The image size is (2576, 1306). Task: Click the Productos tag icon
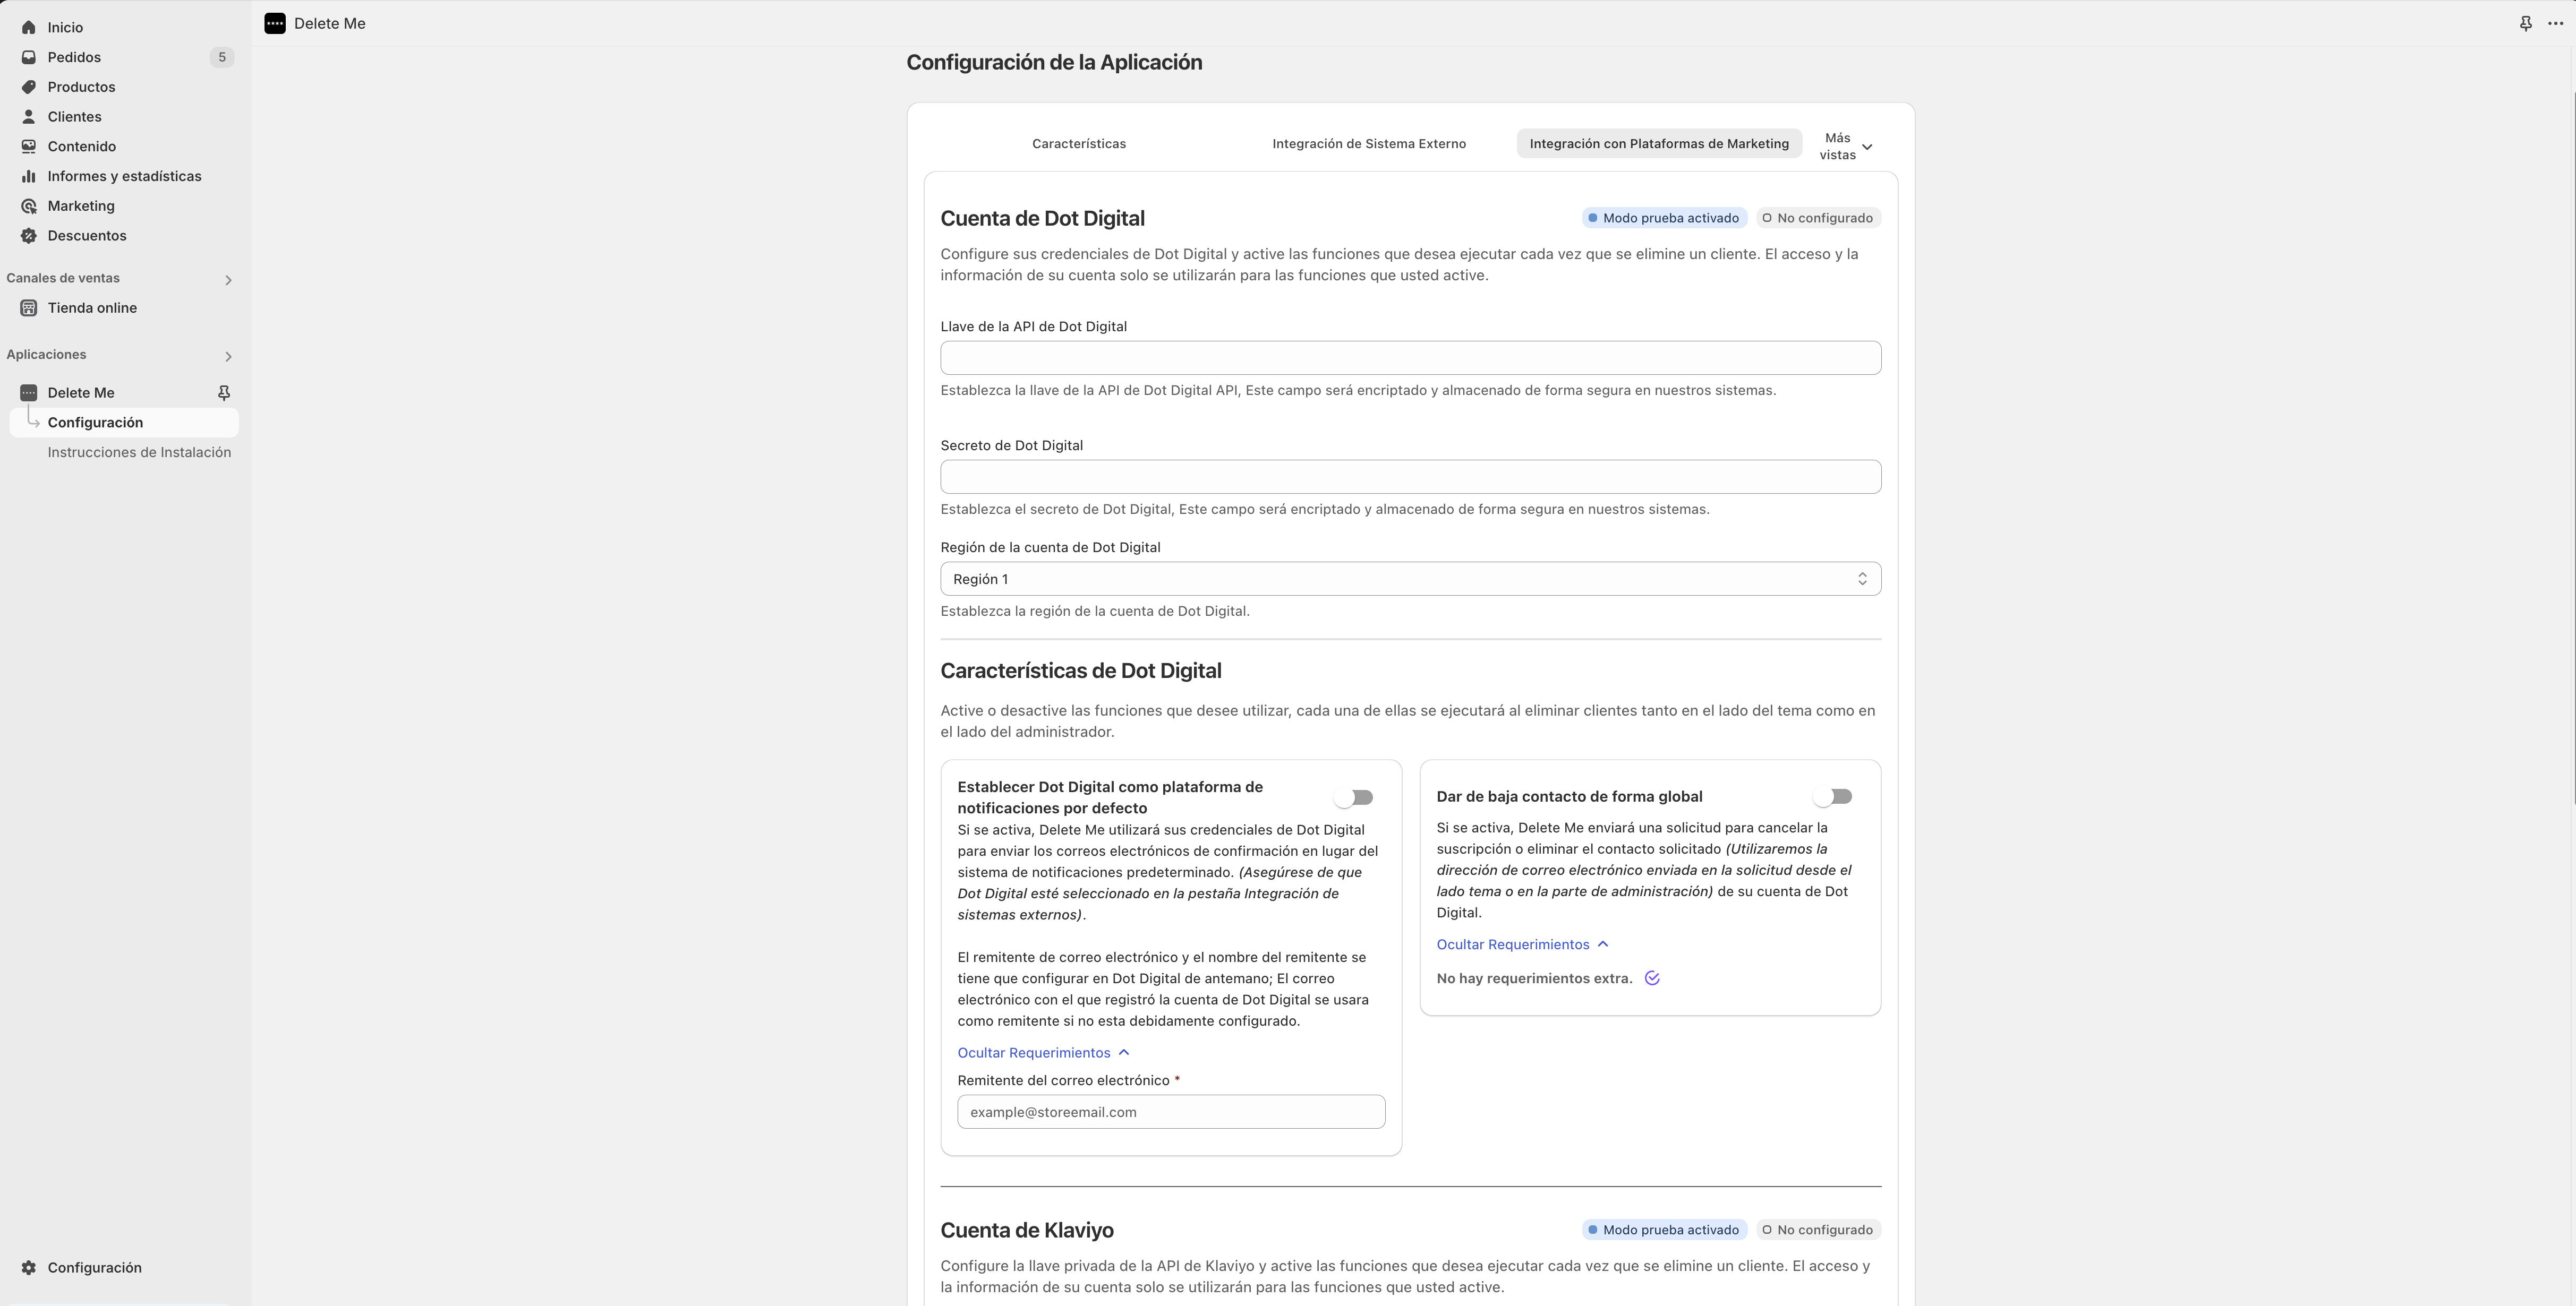pyautogui.click(x=29, y=87)
